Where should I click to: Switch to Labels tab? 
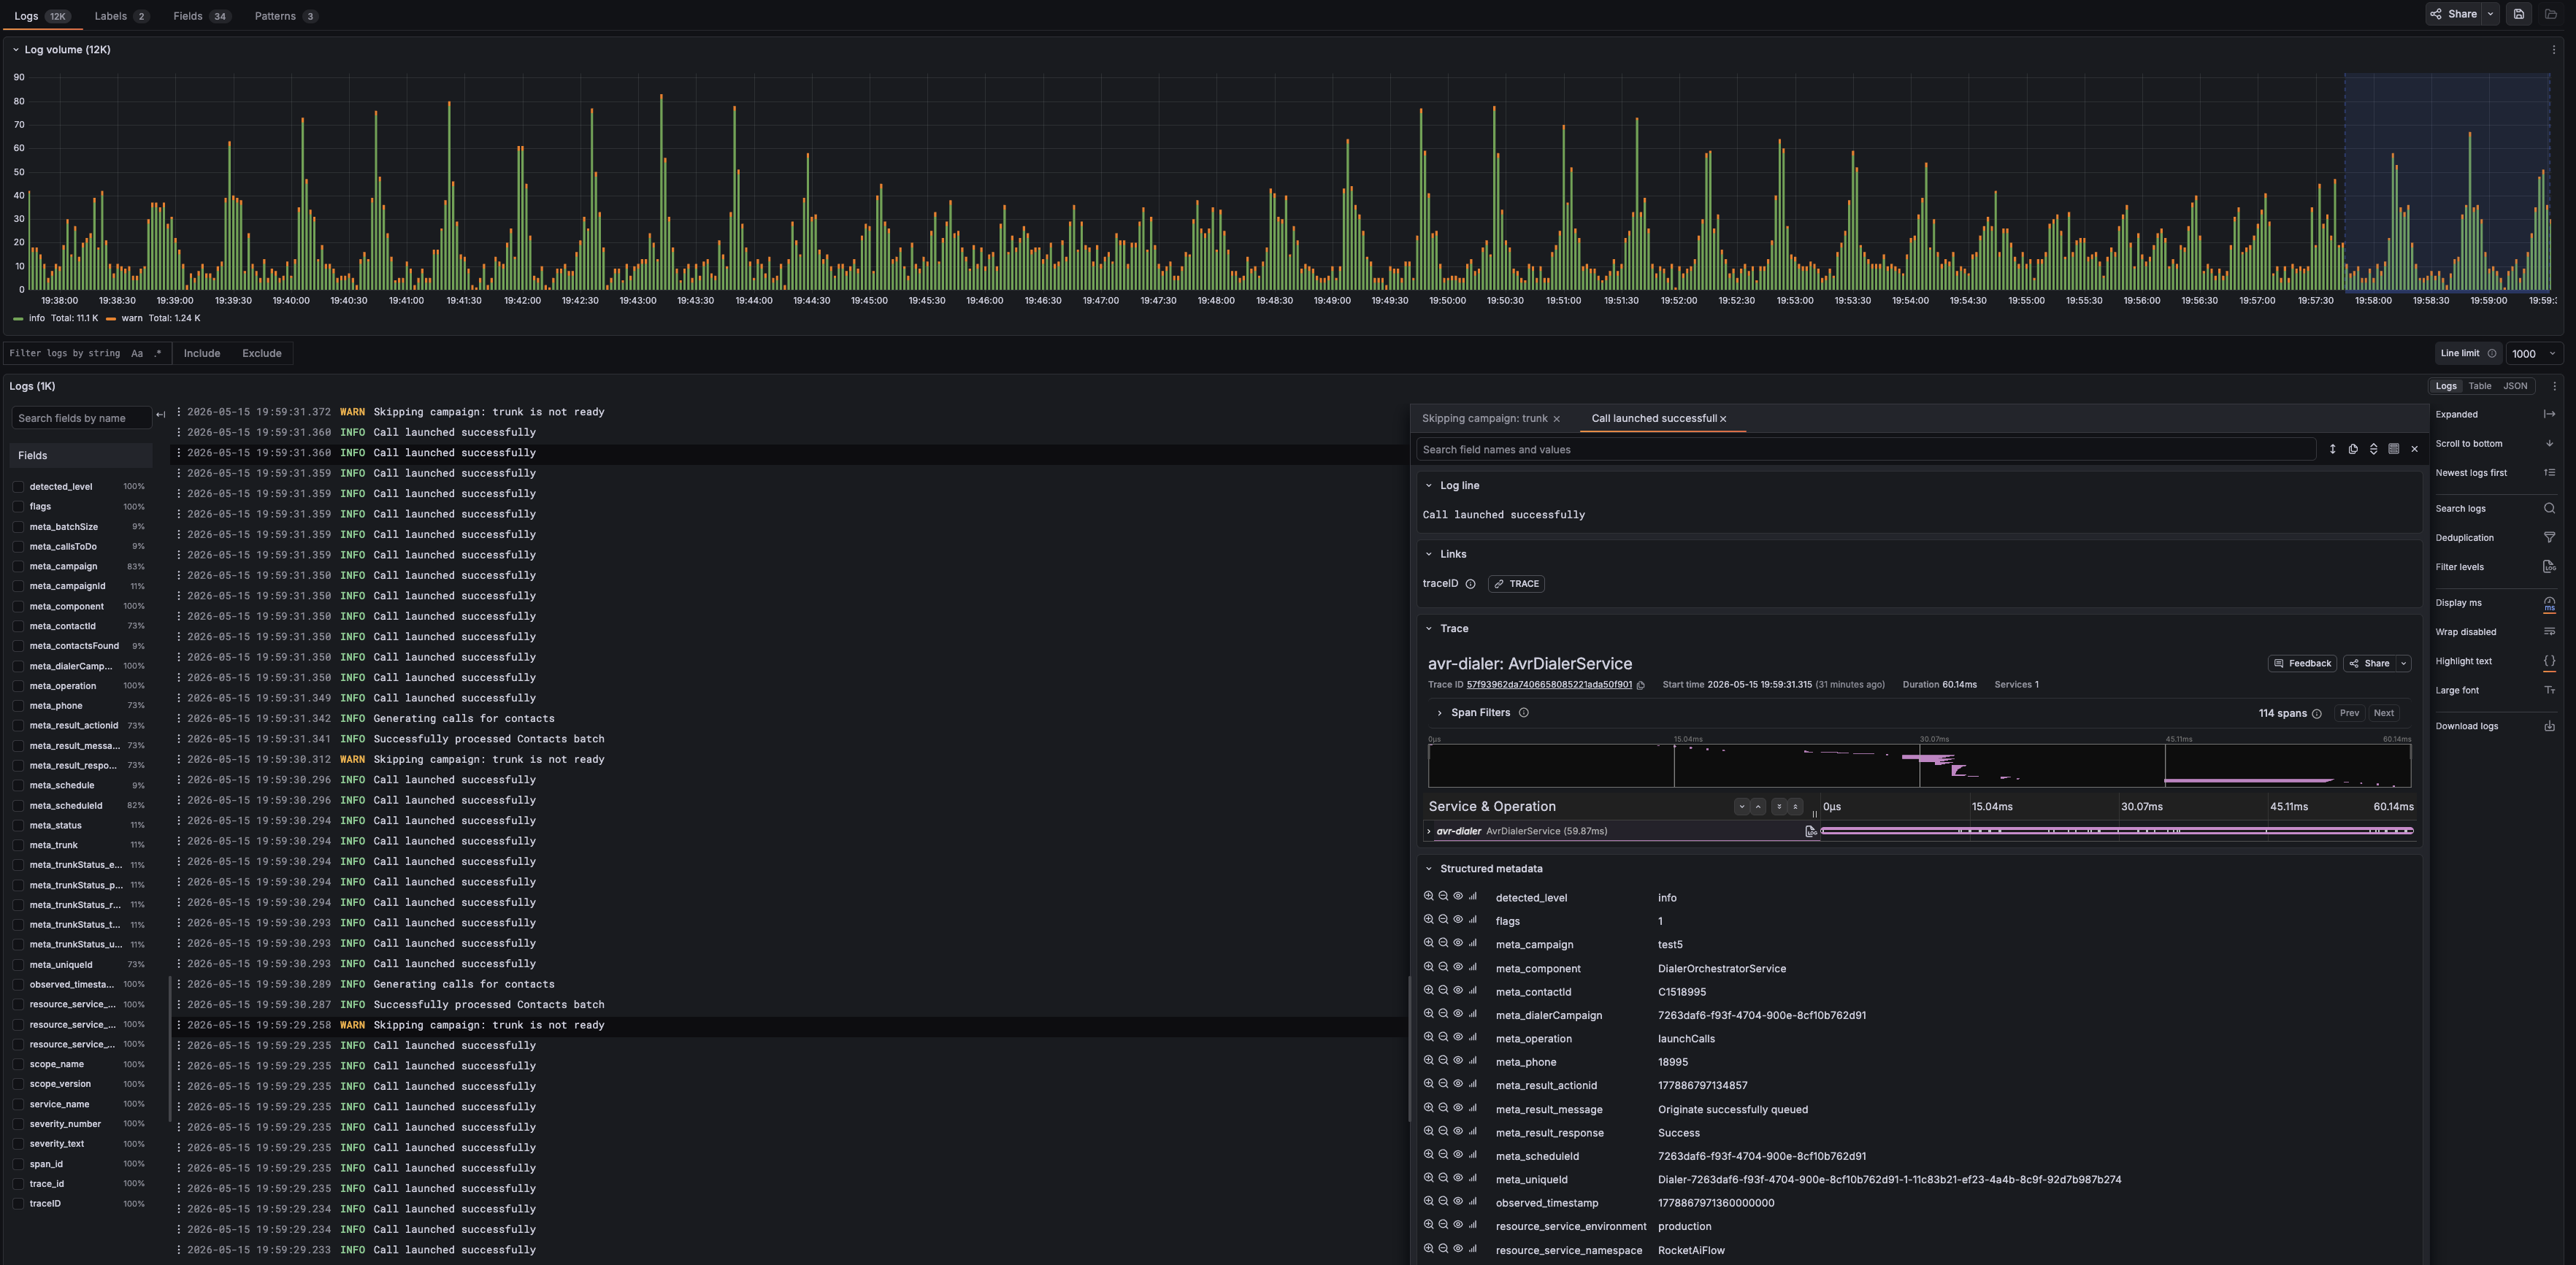pyautogui.click(x=121, y=16)
